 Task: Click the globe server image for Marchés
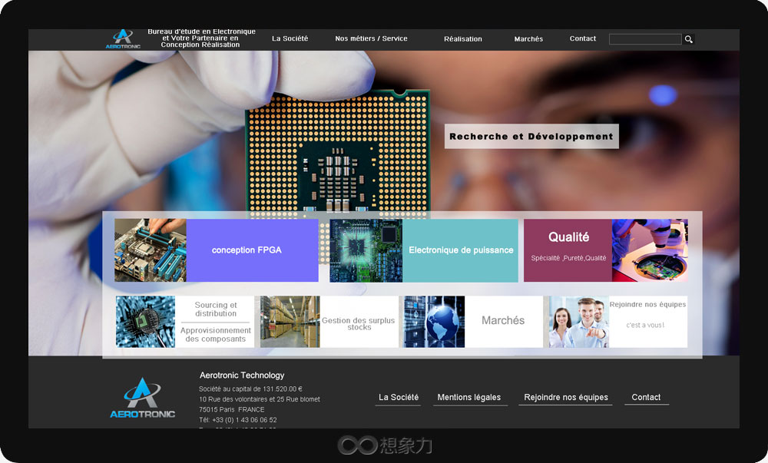434,322
